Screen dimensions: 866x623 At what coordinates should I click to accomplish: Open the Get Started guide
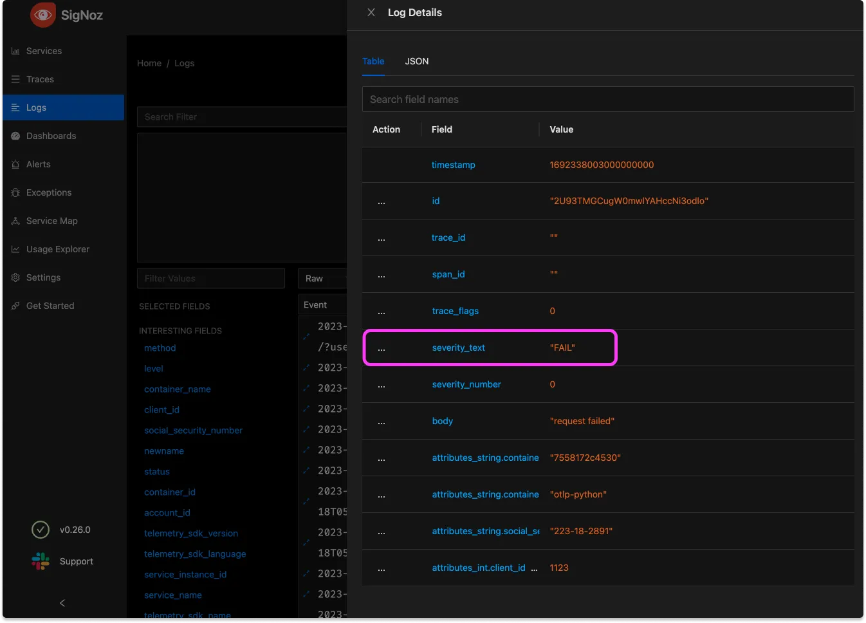tap(50, 306)
